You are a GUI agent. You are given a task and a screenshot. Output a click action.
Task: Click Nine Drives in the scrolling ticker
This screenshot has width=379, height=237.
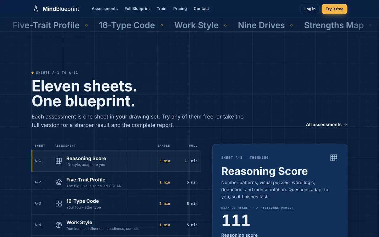point(261,25)
